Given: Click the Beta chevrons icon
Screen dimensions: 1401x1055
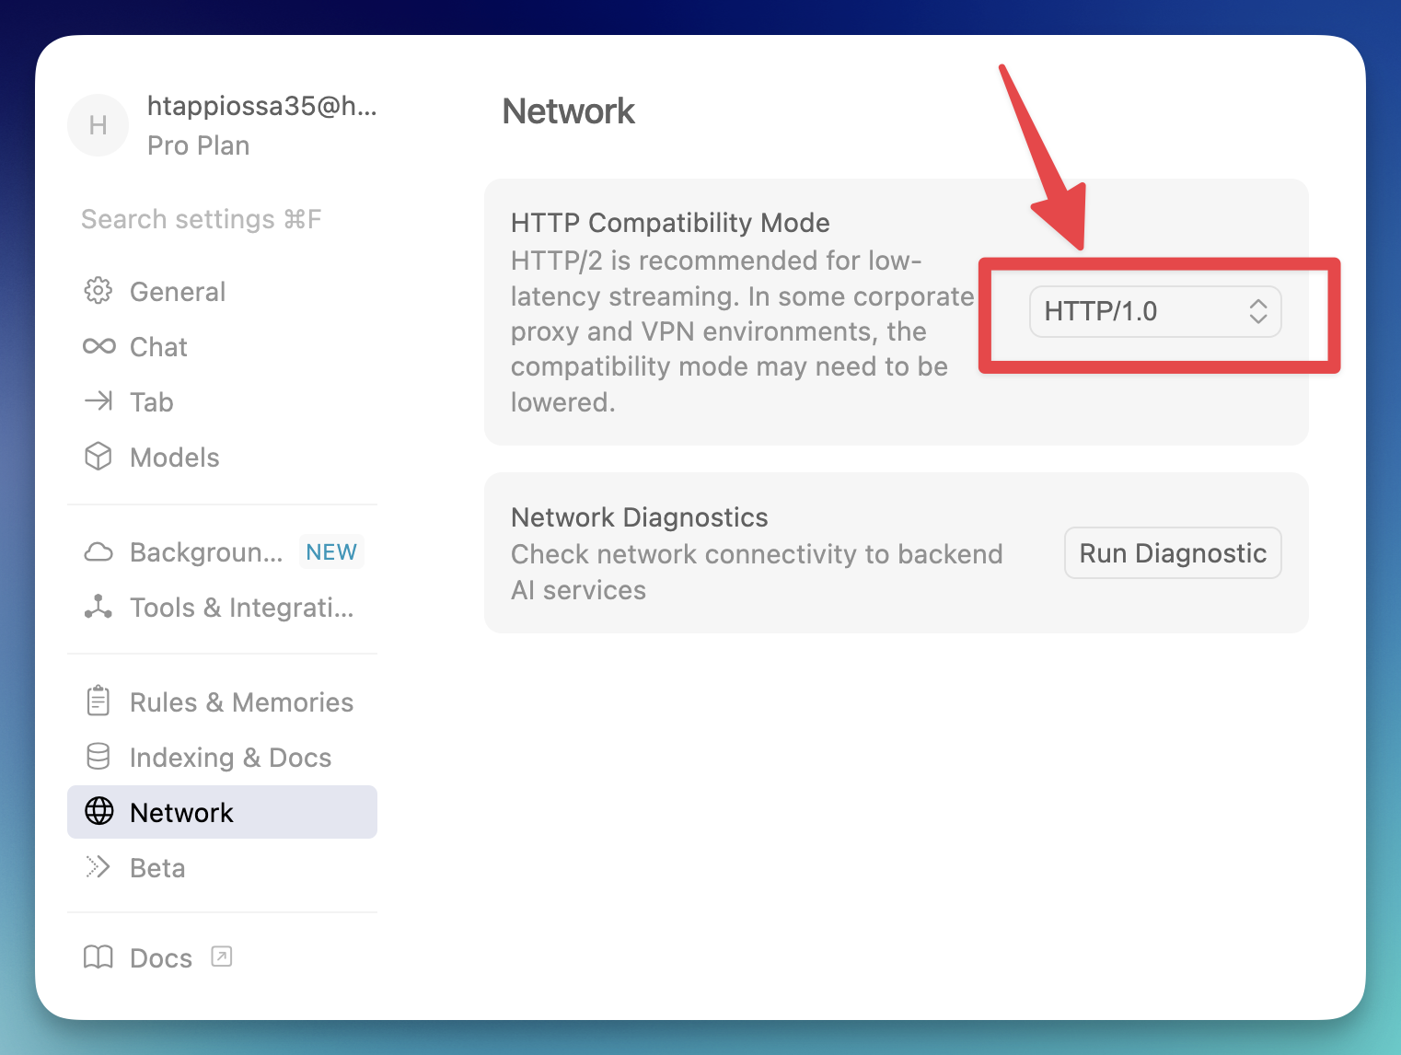Looking at the screenshot, I should pyautogui.click(x=98, y=867).
